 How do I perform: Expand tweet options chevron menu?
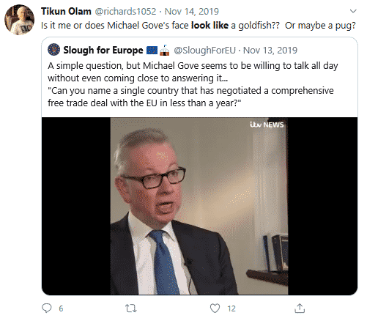point(353,11)
